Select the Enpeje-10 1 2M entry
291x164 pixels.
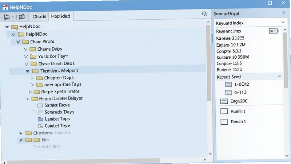(x=231, y=45)
